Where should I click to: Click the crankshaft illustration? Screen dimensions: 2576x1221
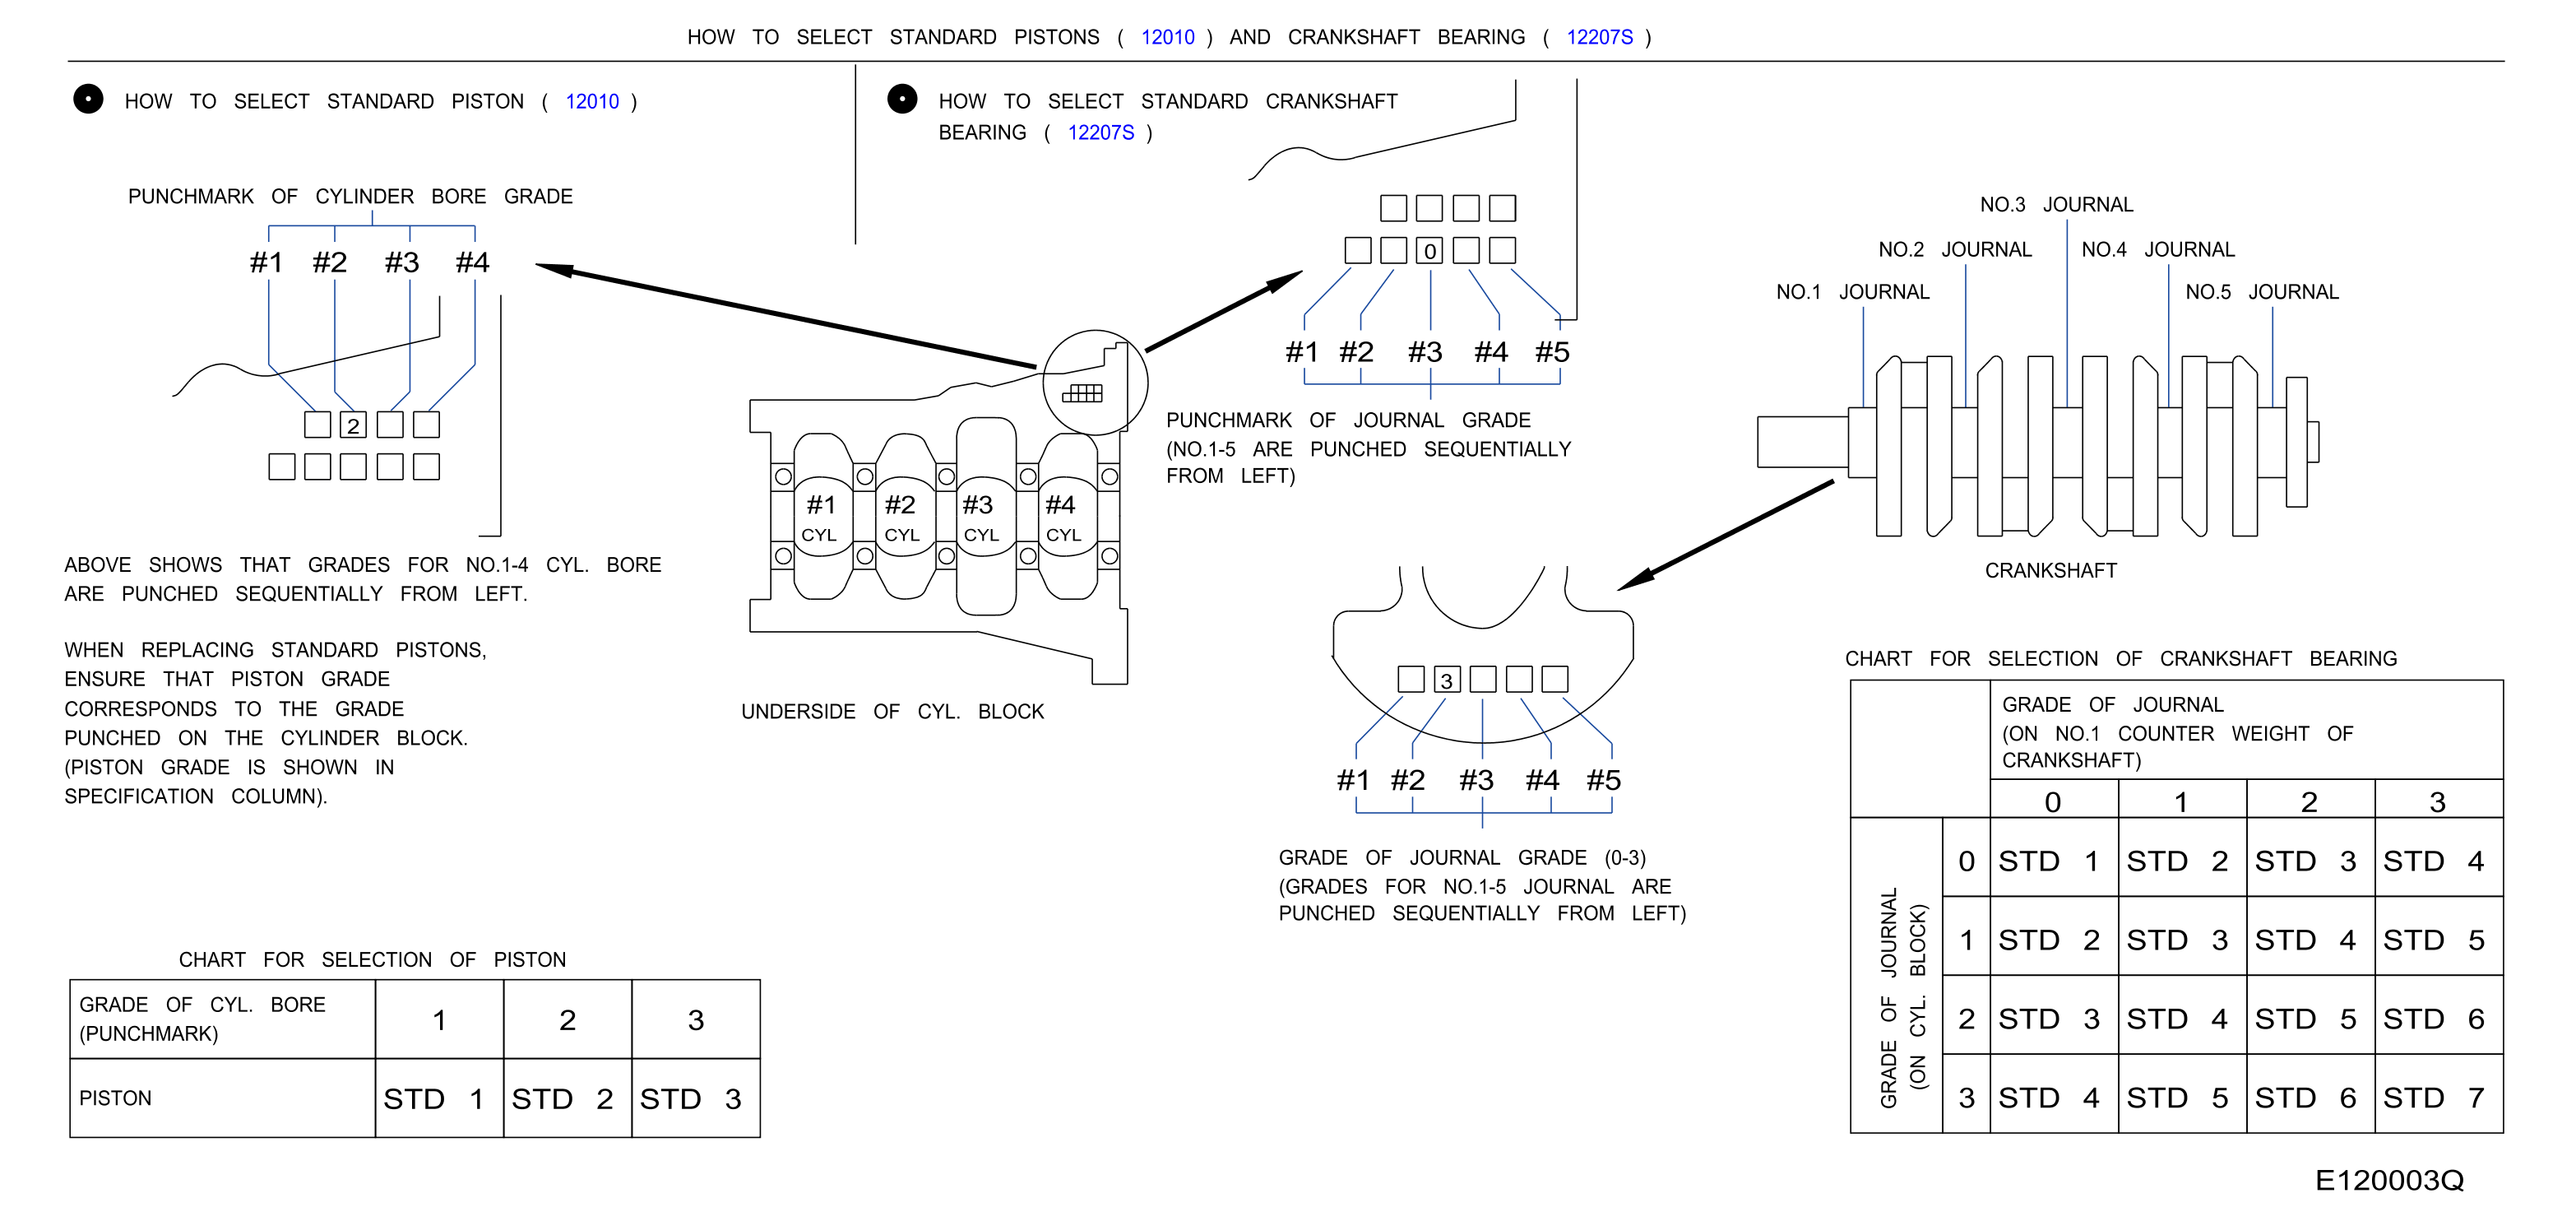pyautogui.click(x=2038, y=445)
